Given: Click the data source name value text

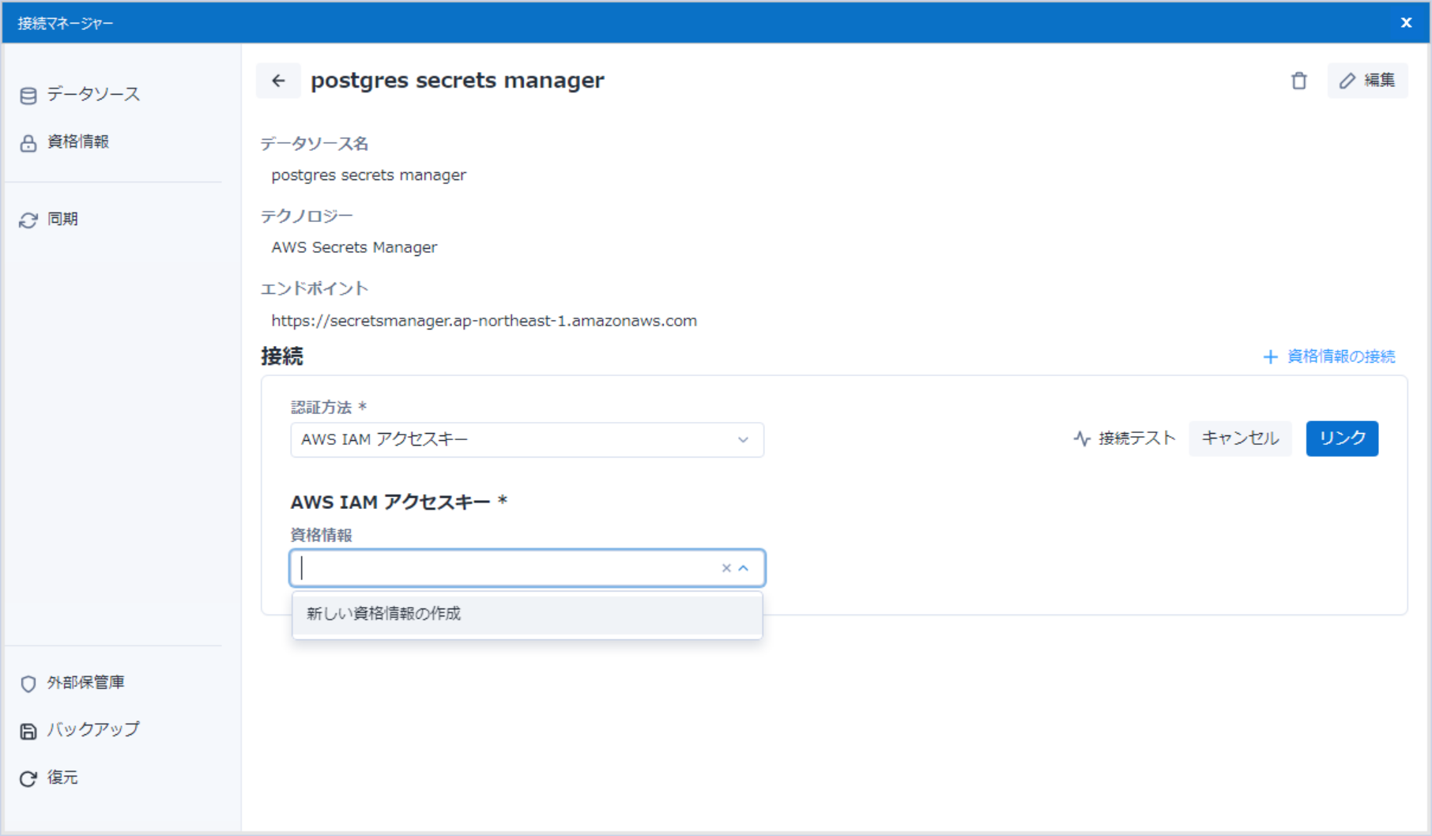Looking at the screenshot, I should (x=368, y=175).
